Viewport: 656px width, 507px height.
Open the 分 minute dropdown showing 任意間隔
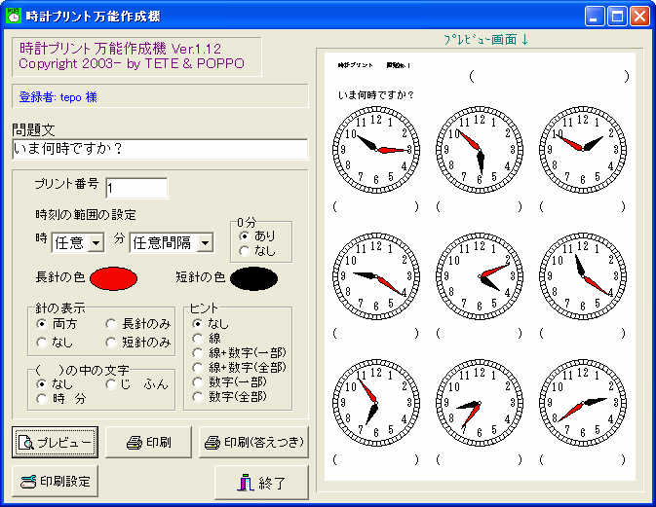coord(172,242)
